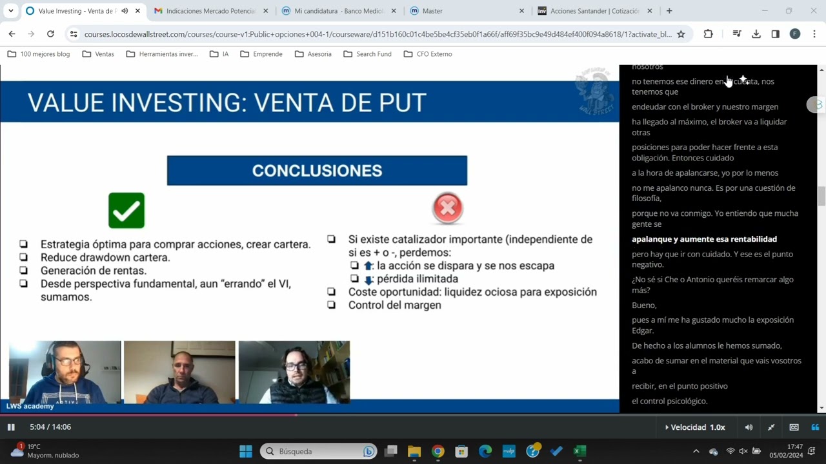The image size is (826, 464).
Task: Open the myHP app from the taskbar
Action: click(x=509, y=451)
